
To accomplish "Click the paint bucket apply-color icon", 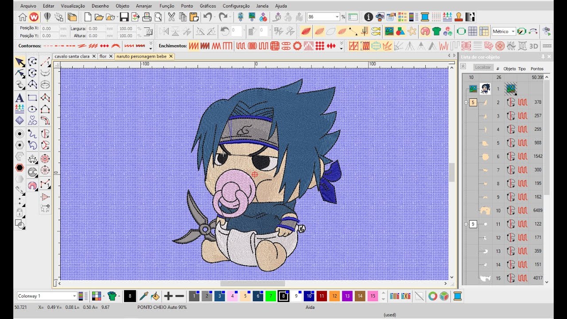I will [155, 296].
